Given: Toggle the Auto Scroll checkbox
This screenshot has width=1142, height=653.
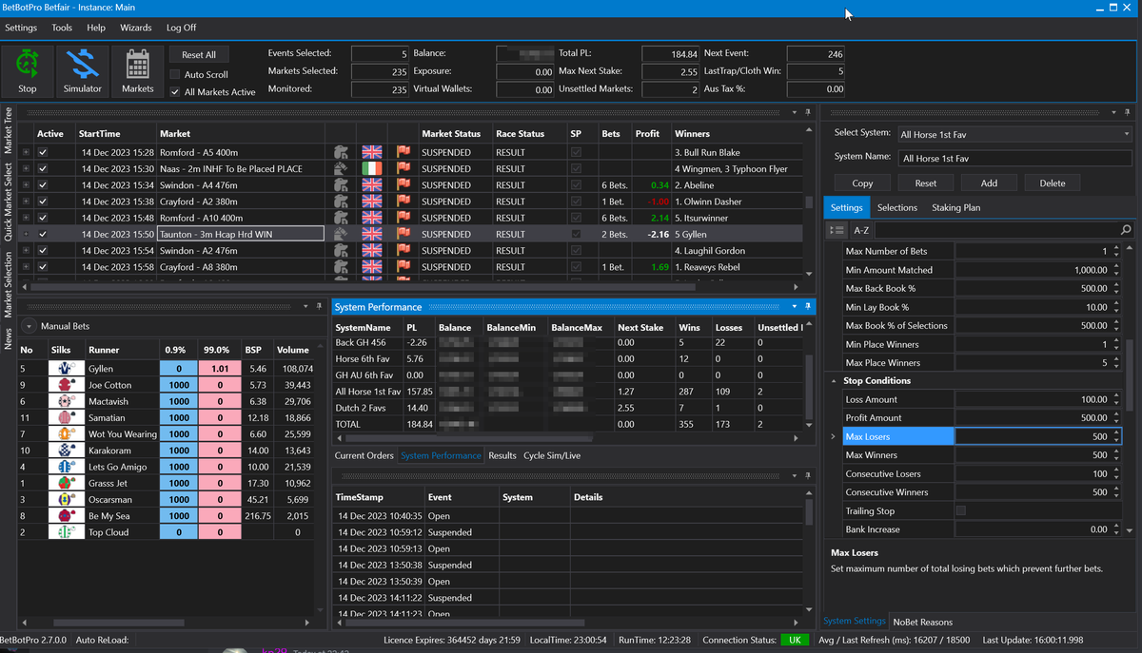Looking at the screenshot, I should [175, 74].
